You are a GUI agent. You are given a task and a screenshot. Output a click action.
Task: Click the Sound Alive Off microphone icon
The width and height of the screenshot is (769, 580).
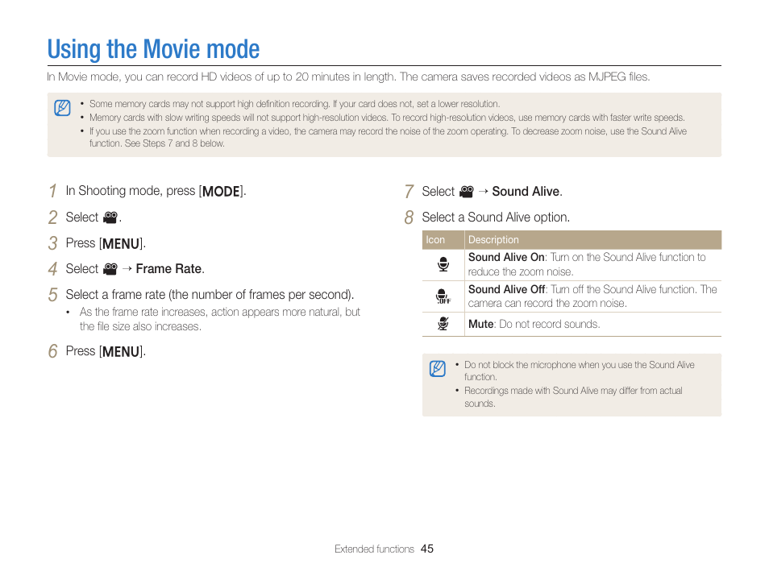[443, 296]
